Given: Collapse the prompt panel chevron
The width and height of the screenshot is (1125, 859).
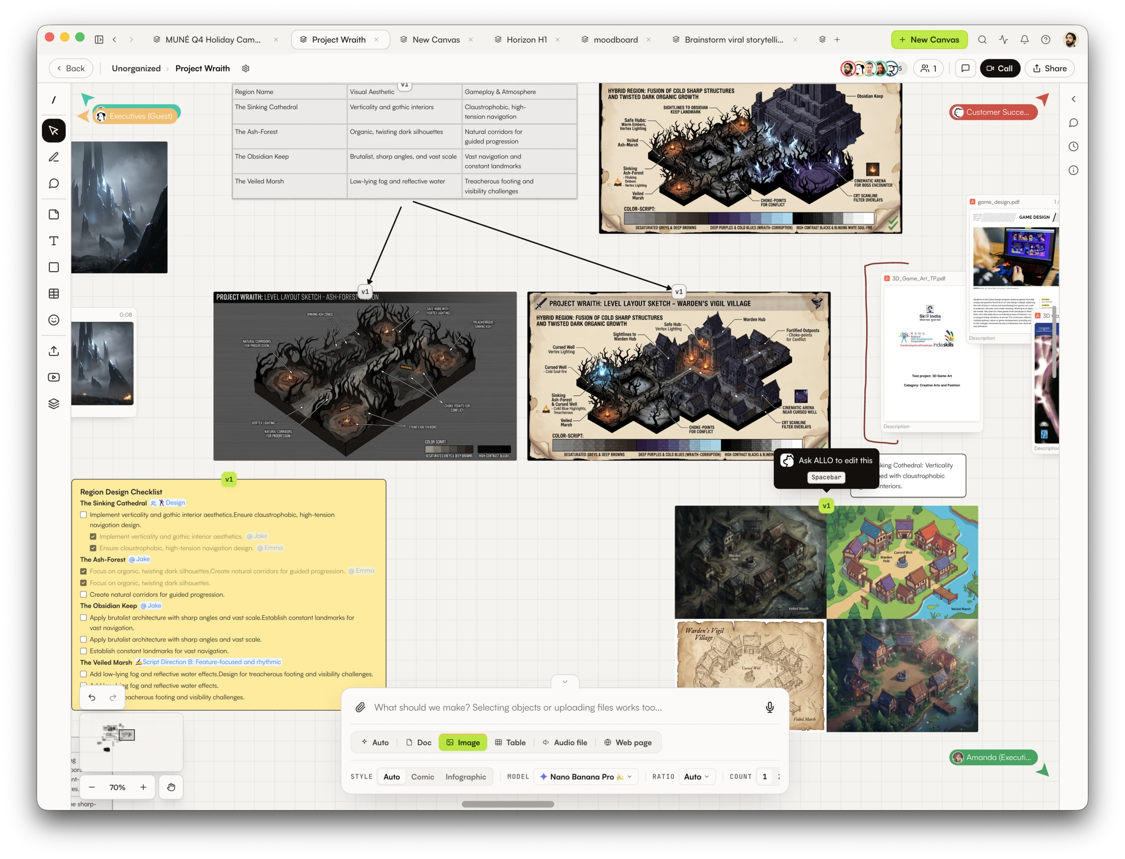Looking at the screenshot, I should coord(565,682).
